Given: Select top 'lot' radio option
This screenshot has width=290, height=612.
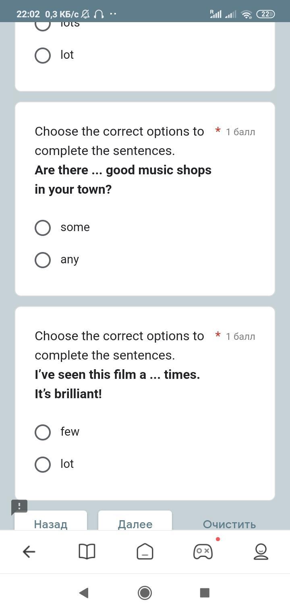Looking at the screenshot, I should [x=43, y=56].
